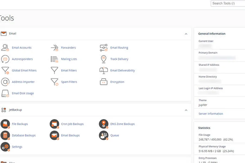Open the Track Delivery pin icon
The width and height of the screenshot is (245, 163).
pyautogui.click(x=104, y=59)
